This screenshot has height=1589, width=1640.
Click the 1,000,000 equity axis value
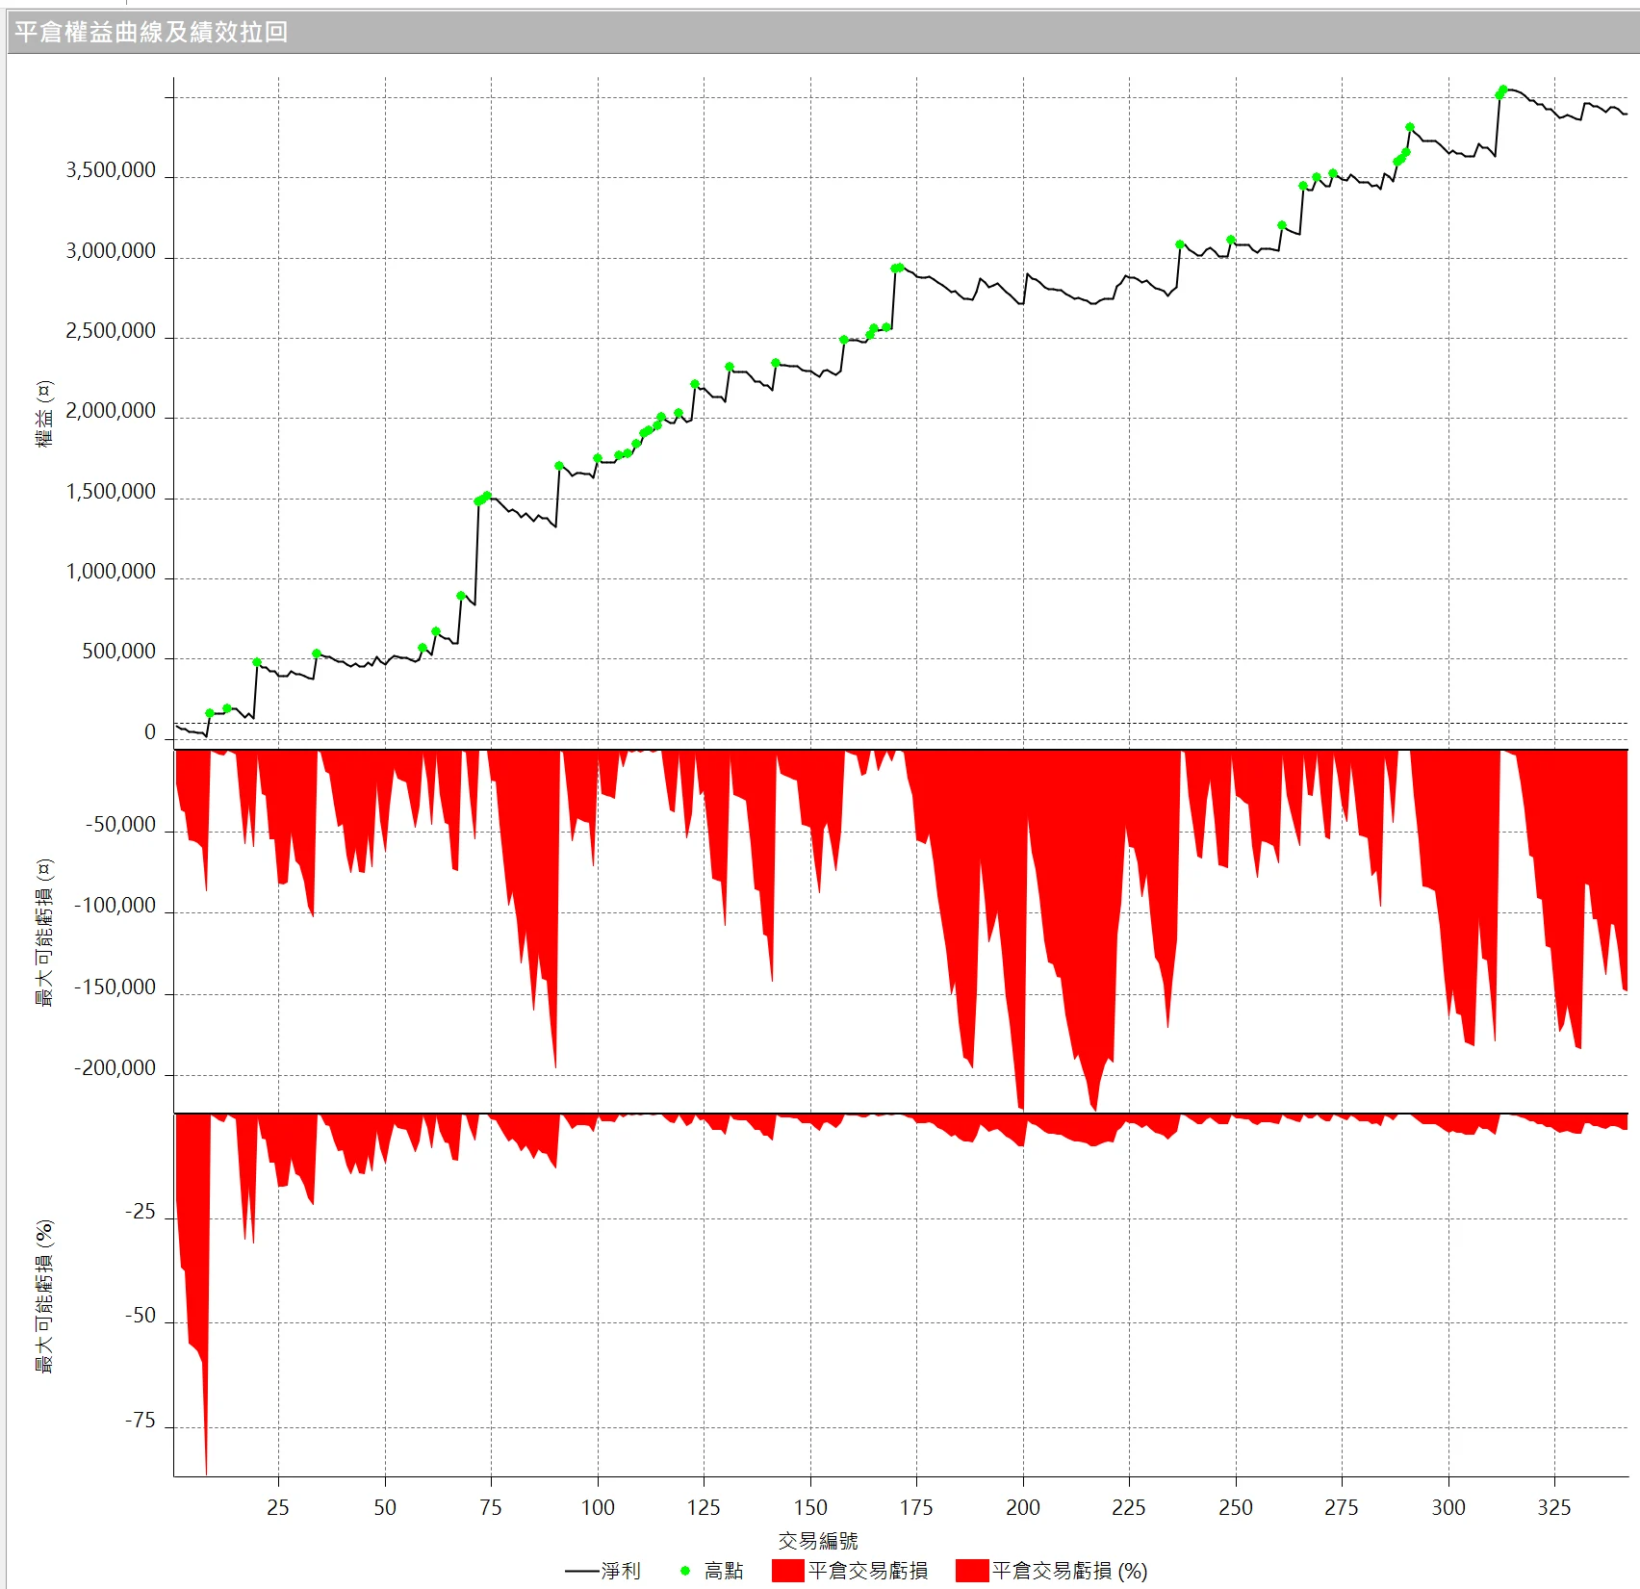click(111, 573)
